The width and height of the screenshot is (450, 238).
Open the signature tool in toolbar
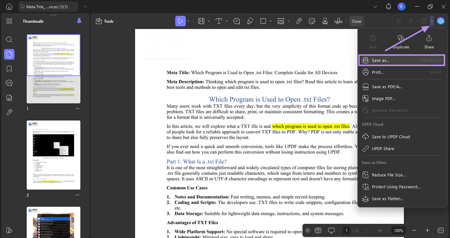click(x=338, y=21)
